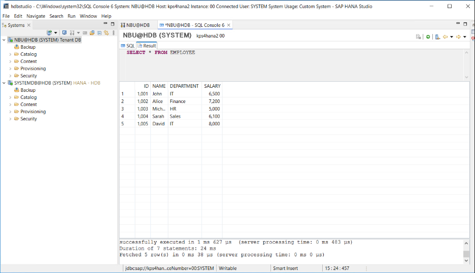Image resolution: width=475 pixels, height=273 pixels.
Task: Select the Finance department cell
Action: (x=185, y=101)
